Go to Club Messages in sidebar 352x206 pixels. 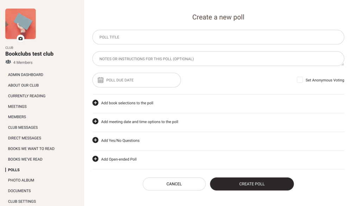[23, 127]
